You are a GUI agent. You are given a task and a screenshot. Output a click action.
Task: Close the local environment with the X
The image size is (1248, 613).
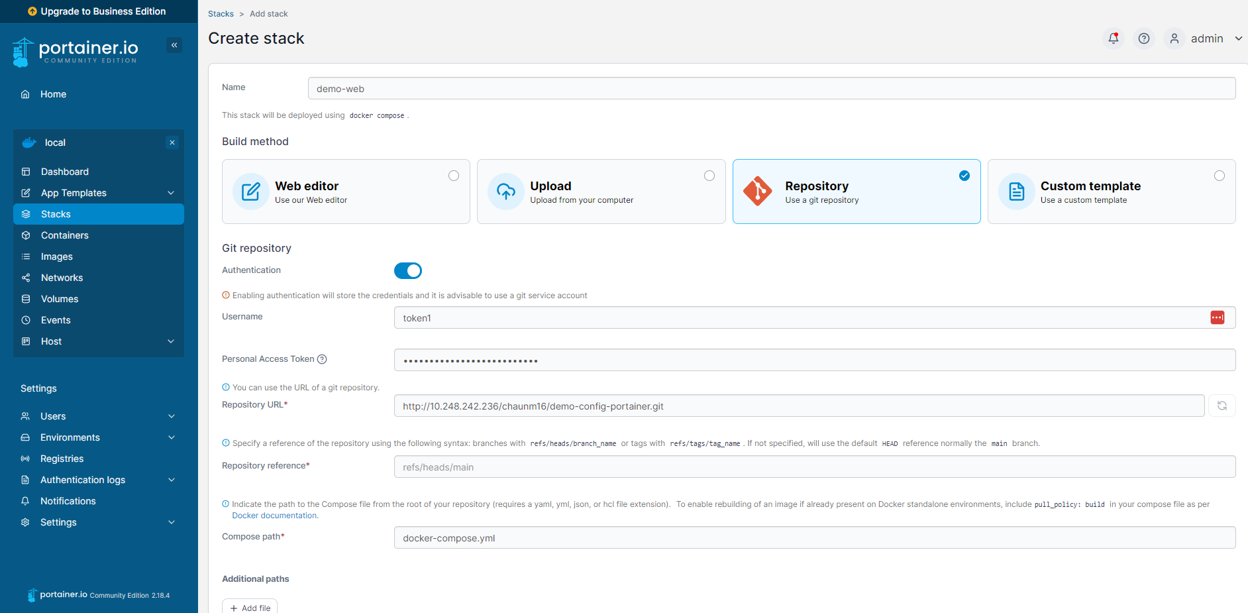point(172,142)
